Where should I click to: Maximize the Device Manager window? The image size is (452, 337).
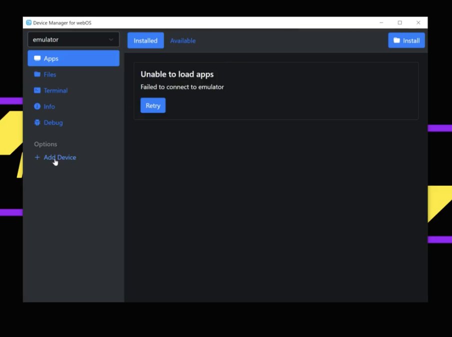[x=400, y=22]
